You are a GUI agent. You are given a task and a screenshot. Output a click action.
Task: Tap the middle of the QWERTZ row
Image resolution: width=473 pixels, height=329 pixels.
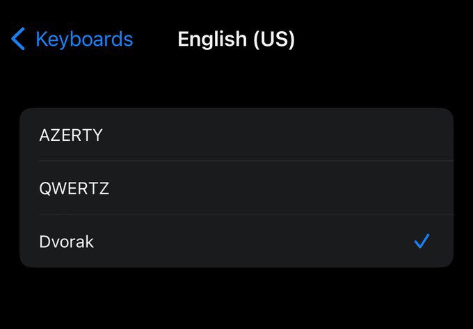pyautogui.click(x=236, y=188)
